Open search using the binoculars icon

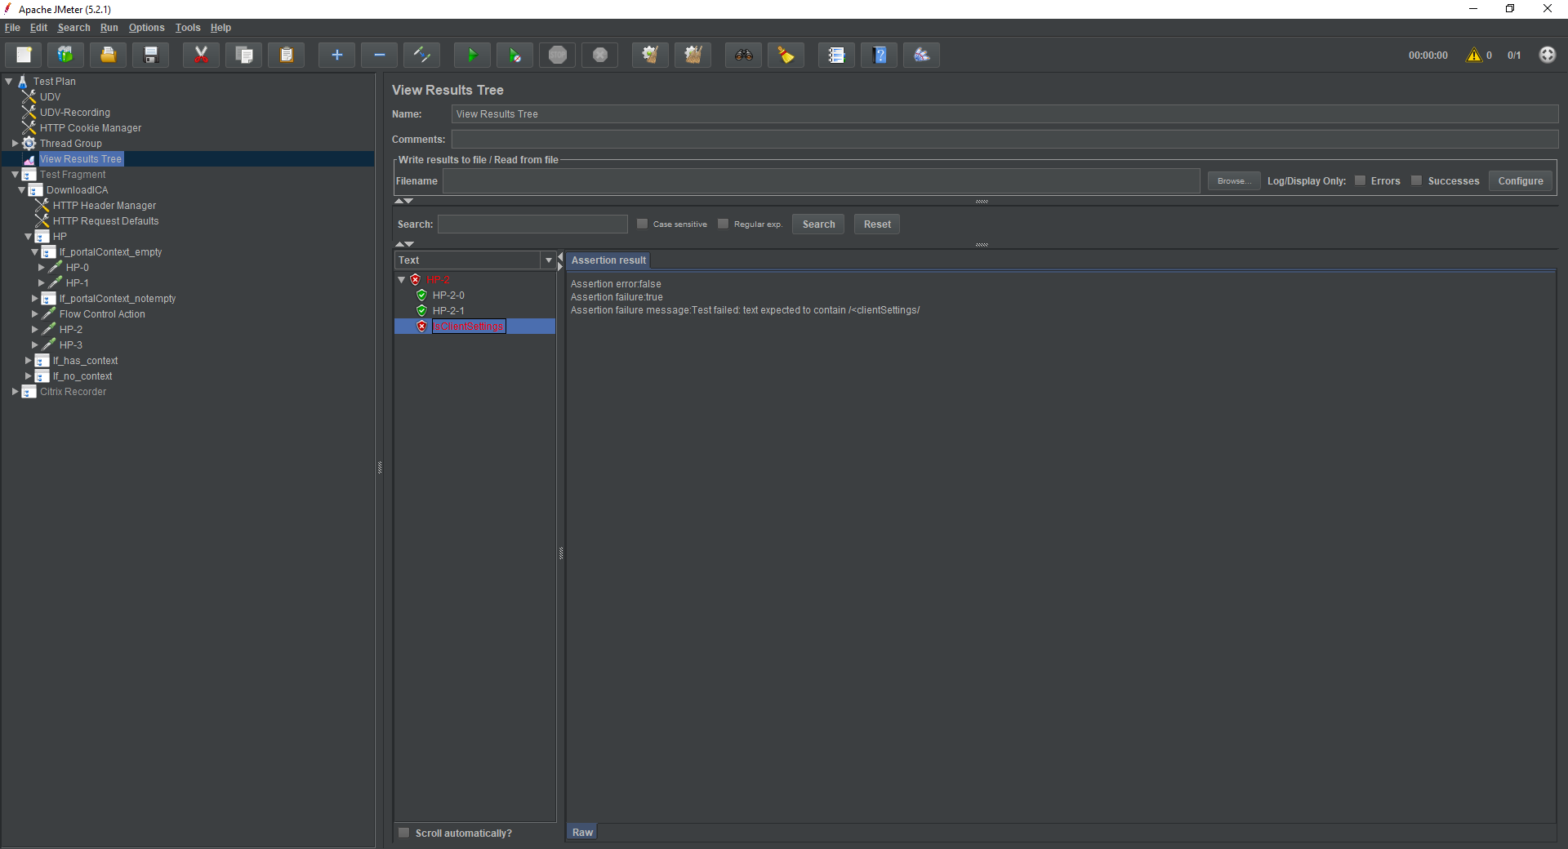(x=742, y=55)
